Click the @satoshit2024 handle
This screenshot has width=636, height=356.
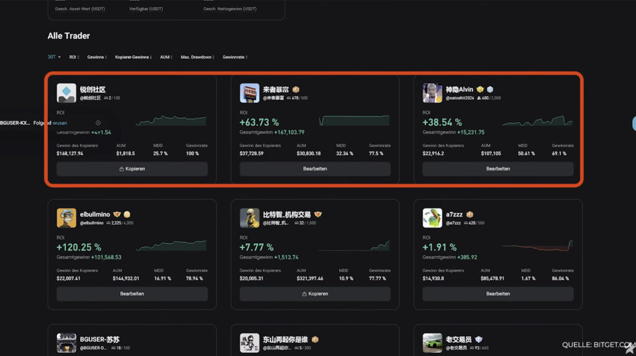coord(460,98)
